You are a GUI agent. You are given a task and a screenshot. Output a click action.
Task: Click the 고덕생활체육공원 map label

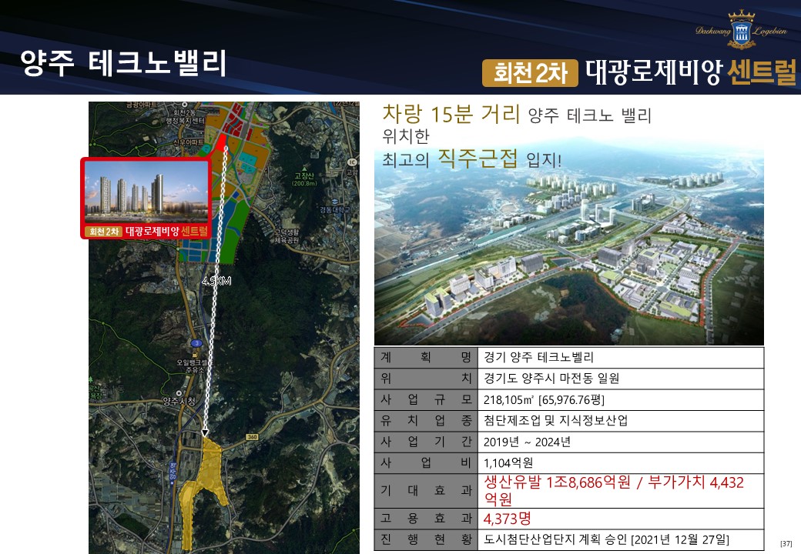pyautogui.click(x=287, y=235)
